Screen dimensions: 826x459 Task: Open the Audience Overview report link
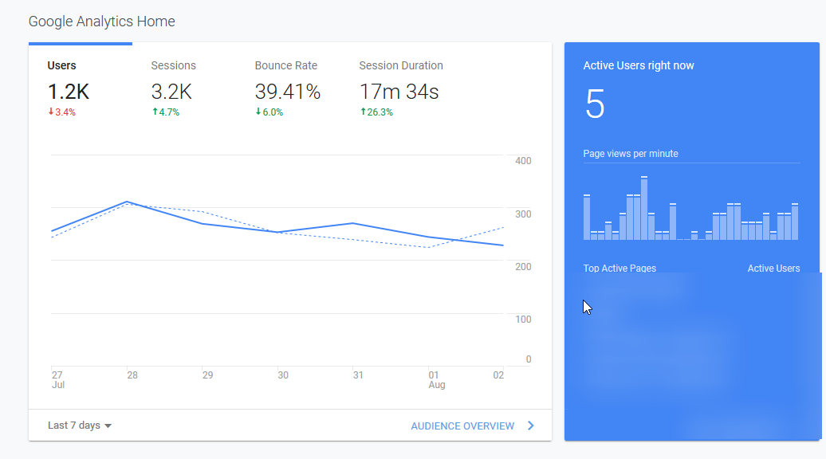click(462, 426)
